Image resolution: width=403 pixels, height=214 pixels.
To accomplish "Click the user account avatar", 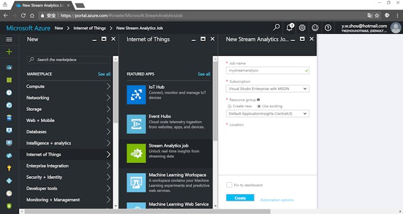I will click(x=396, y=27).
